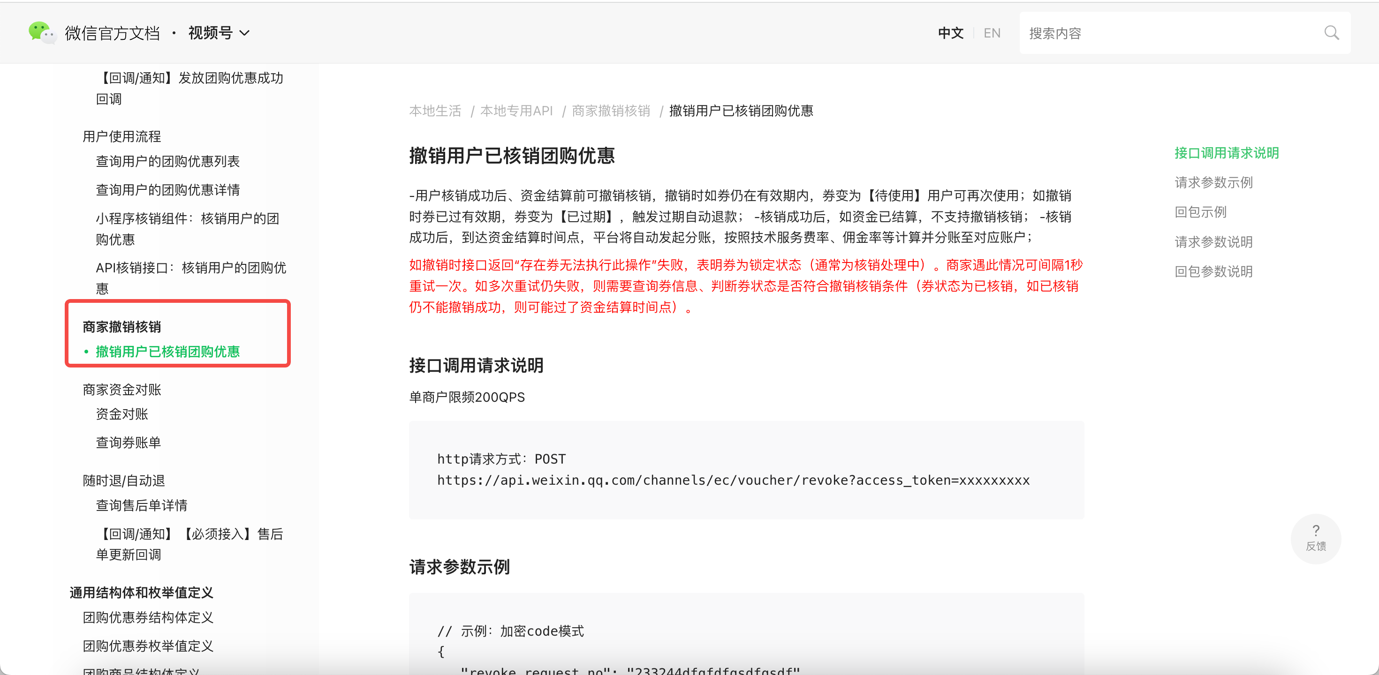This screenshot has height=675, width=1379.
Task: Select 中文 language option
Action: click(950, 33)
